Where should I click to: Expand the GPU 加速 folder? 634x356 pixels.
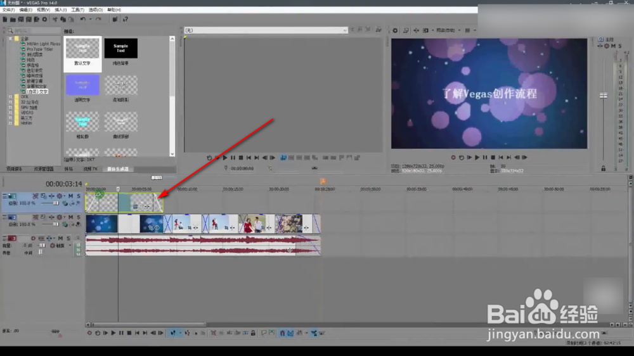click(11, 108)
